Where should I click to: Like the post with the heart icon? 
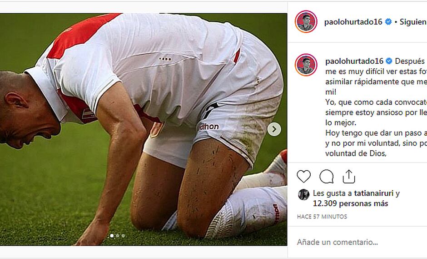tap(303, 177)
